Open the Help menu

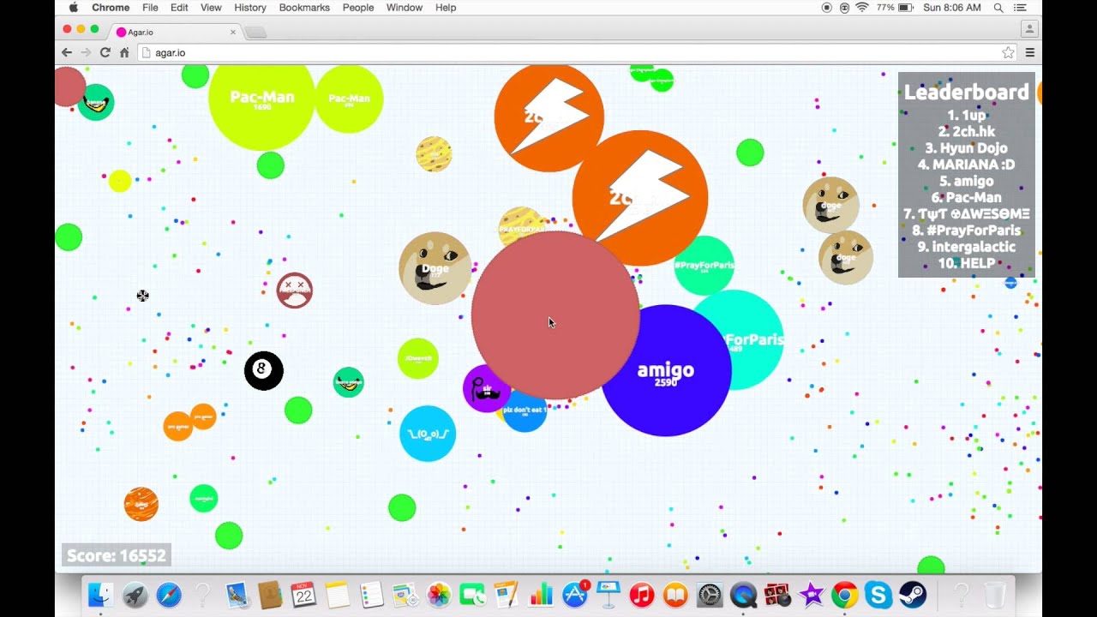tap(446, 8)
